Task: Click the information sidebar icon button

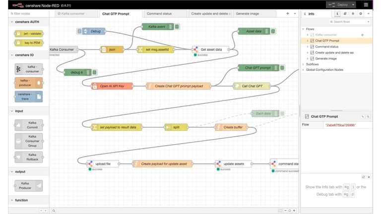Action: 337,13
